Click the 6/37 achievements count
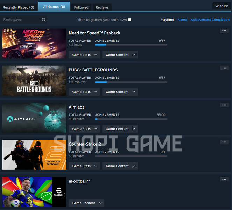Viewport: 232px width, 210px height. pyautogui.click(x=162, y=78)
